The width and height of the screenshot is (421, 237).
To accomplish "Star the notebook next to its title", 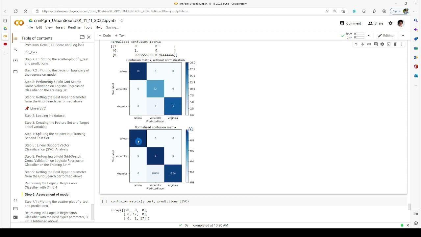I will pyautogui.click(x=122, y=20).
